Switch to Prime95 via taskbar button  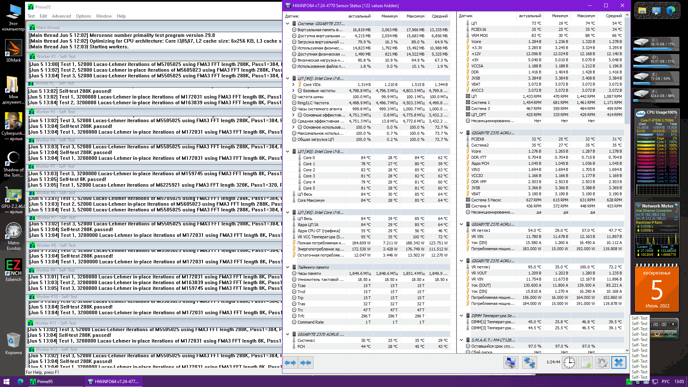(56, 381)
